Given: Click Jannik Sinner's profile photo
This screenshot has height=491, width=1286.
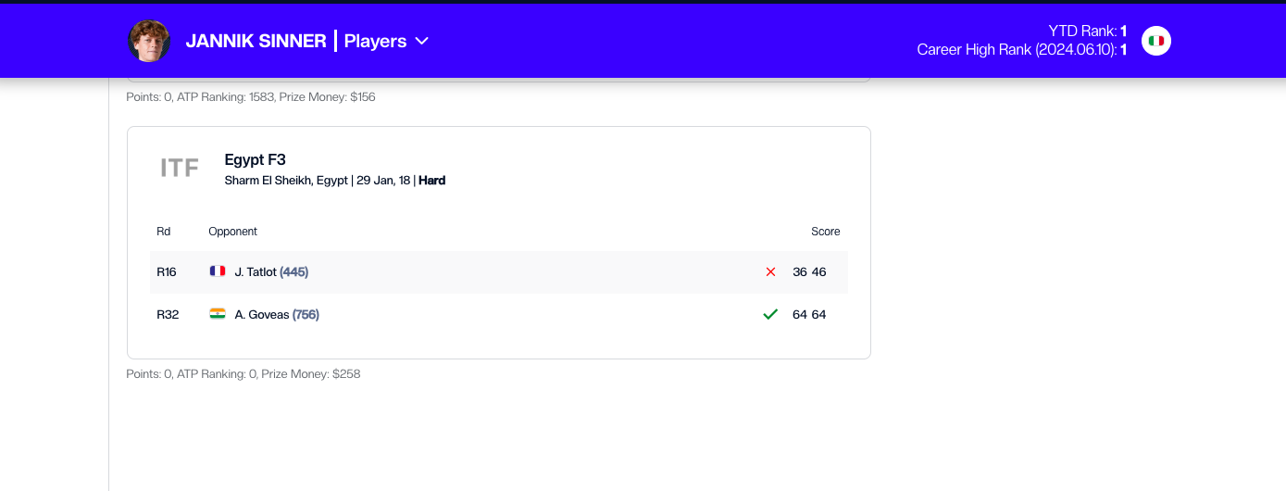Looking at the screenshot, I should pos(149,42).
